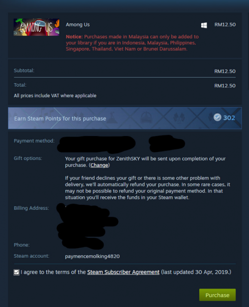Image resolution: width=249 pixels, height=307 pixels.
Task: Click the RM12.50 item price
Action: [225, 25]
